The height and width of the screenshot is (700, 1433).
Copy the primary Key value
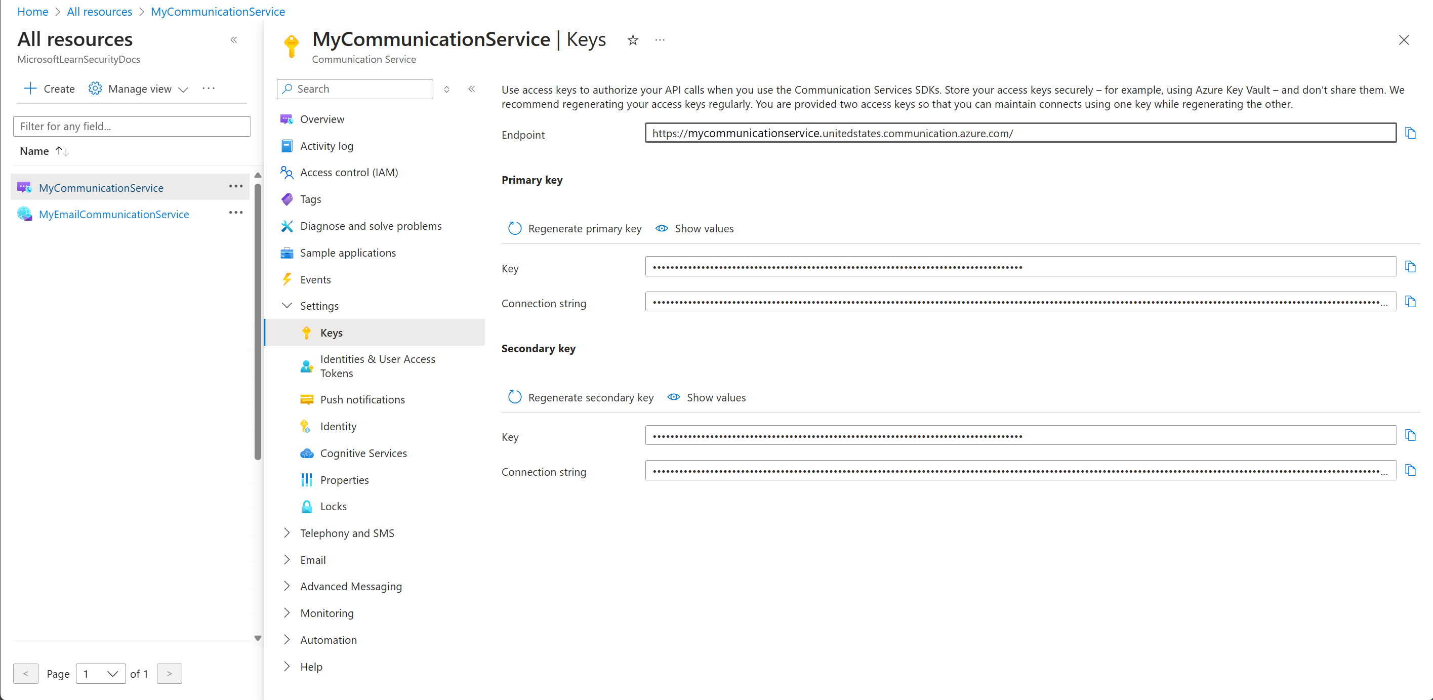(1410, 267)
